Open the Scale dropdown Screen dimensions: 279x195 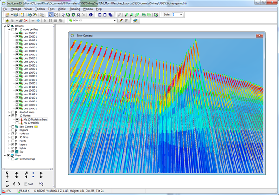181,14
